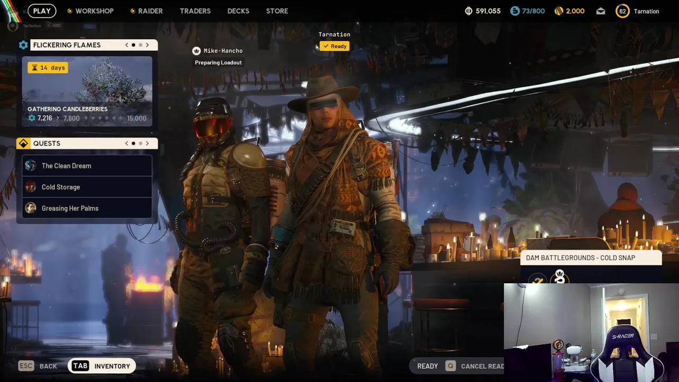
Task: Click the Q key icon
Action: 450,366
